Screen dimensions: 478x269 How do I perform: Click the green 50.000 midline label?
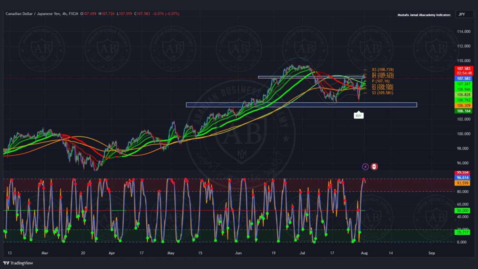click(x=462, y=211)
